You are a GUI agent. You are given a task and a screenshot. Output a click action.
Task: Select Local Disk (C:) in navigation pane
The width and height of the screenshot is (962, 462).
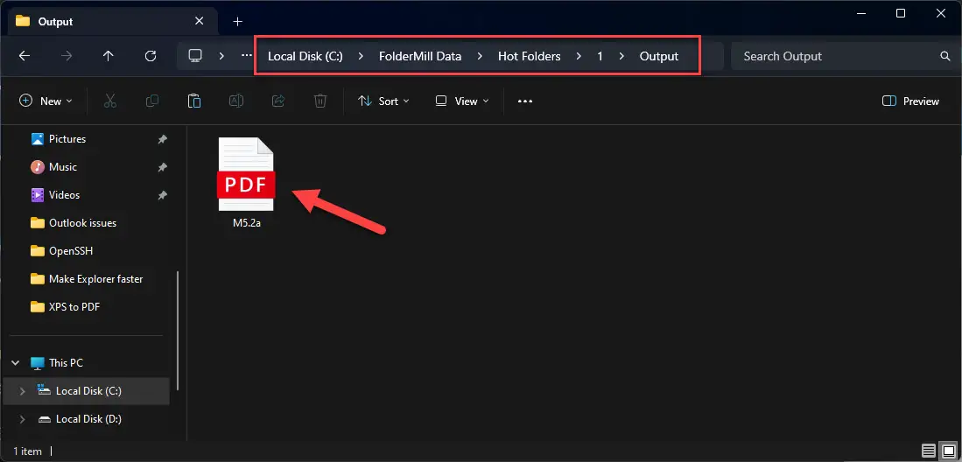[86, 391]
